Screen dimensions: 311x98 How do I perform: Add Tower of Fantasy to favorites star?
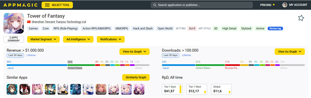pos(301,18)
